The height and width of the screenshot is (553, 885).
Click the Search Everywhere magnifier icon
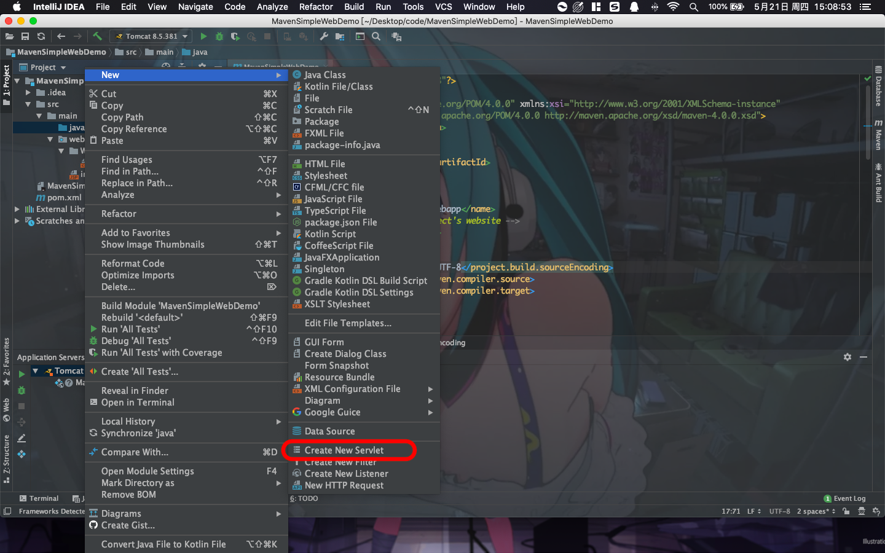coord(376,36)
